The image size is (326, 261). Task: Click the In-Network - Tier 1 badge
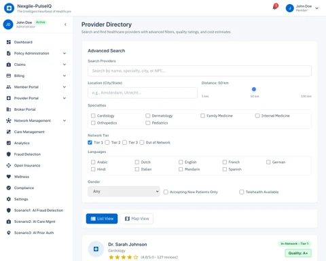295,243
